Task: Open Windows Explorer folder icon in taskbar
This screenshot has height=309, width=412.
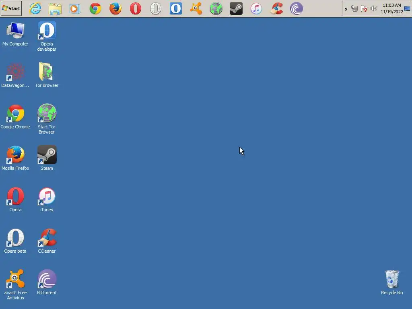Action: coord(55,9)
